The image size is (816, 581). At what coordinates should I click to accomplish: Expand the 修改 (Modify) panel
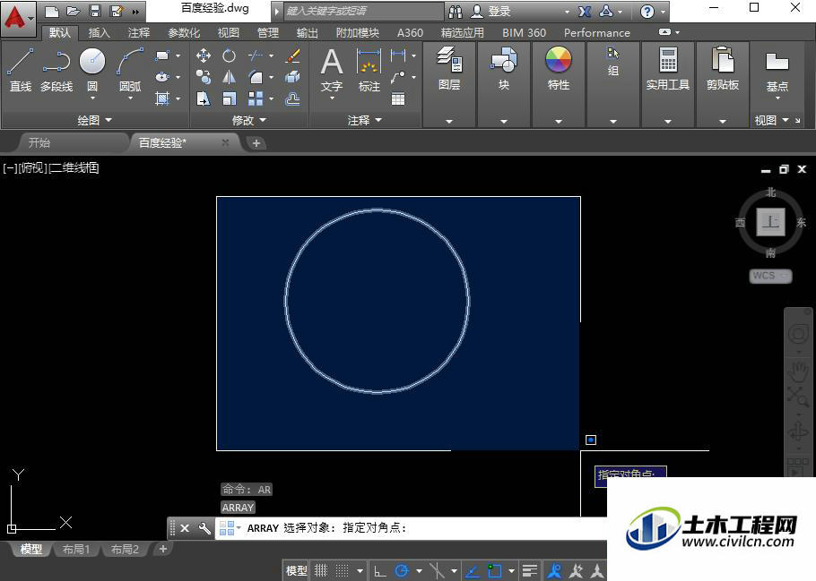click(248, 120)
